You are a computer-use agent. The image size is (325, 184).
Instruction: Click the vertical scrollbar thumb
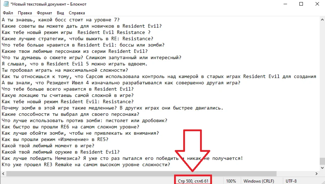pyautogui.click(x=322, y=161)
